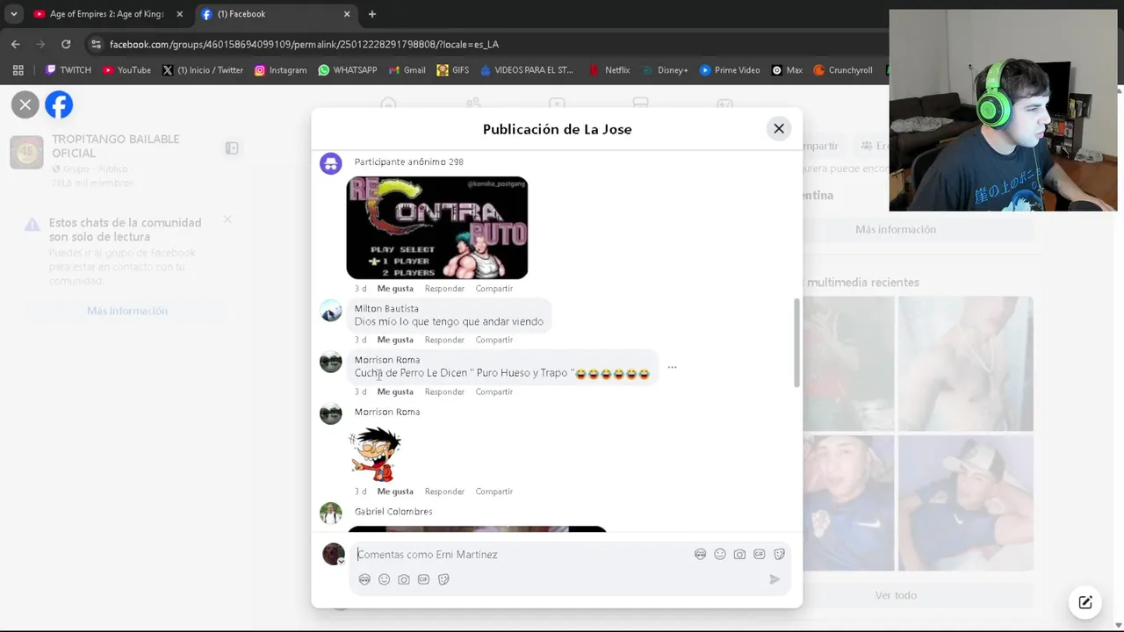Open Gabriel Colombres profile name
1124x632 pixels.
pos(393,512)
